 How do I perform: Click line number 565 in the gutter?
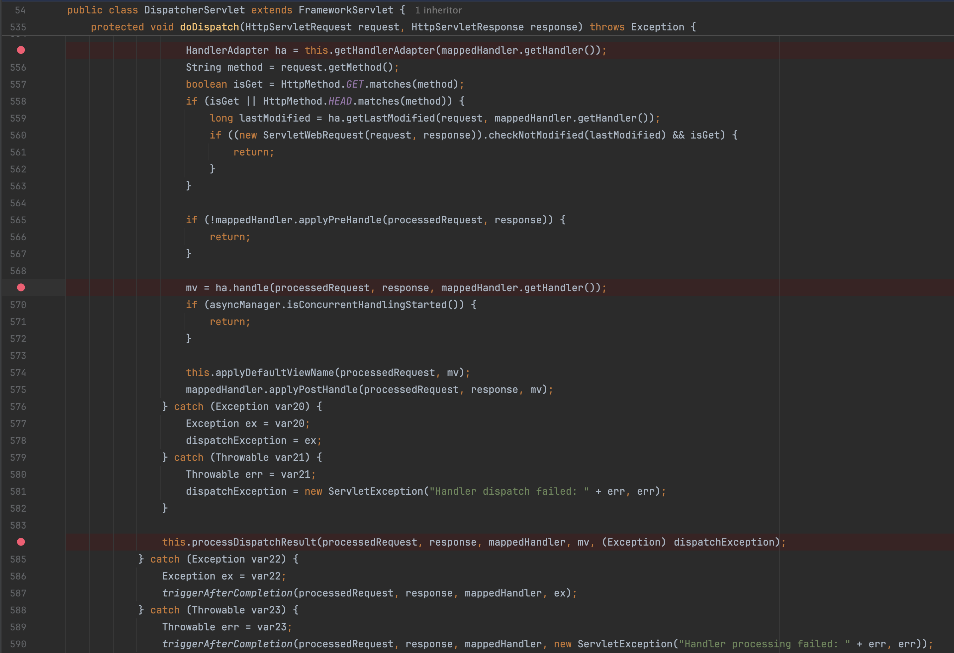click(18, 220)
